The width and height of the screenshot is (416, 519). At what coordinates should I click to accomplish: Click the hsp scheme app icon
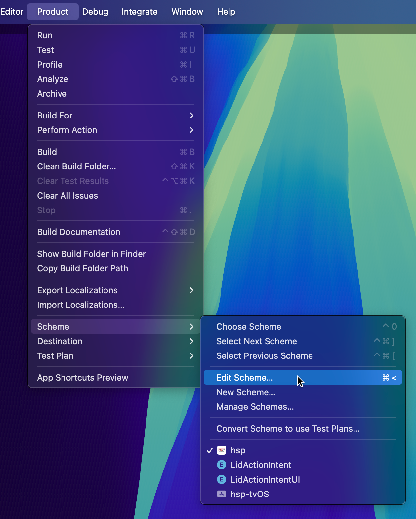pyautogui.click(x=221, y=450)
